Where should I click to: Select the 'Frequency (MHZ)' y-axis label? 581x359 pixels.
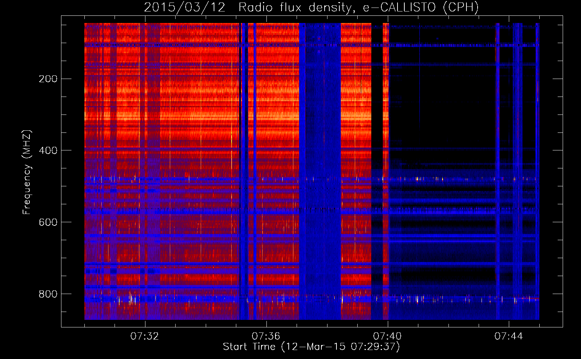[27, 172]
